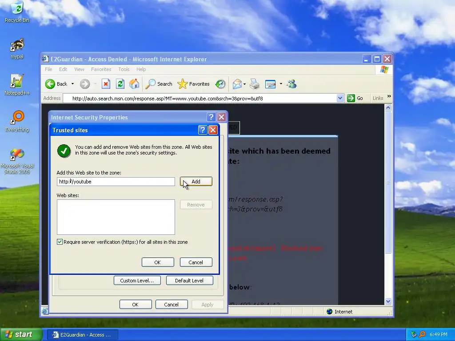Close the Internet Security Properties window

click(221, 117)
